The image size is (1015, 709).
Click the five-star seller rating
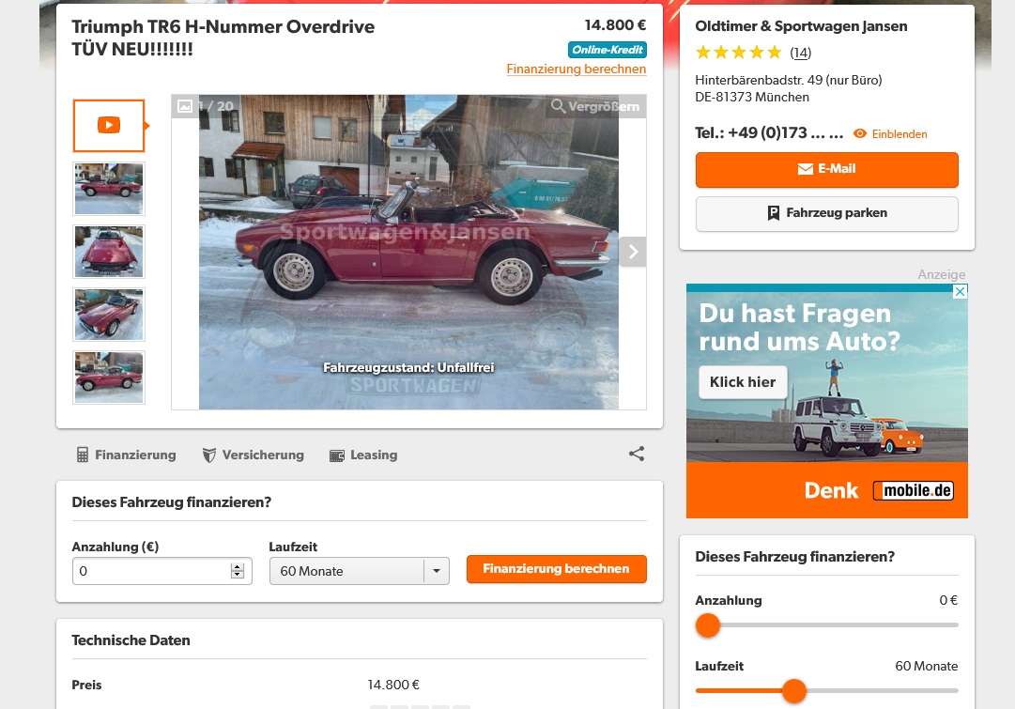pyautogui.click(x=739, y=53)
